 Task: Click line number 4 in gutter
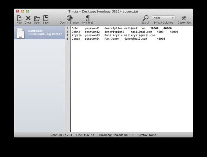67,39
